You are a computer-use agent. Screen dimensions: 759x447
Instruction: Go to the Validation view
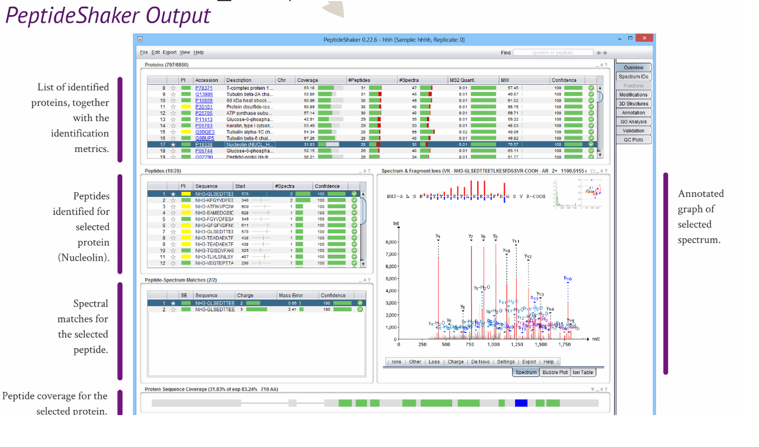(633, 131)
